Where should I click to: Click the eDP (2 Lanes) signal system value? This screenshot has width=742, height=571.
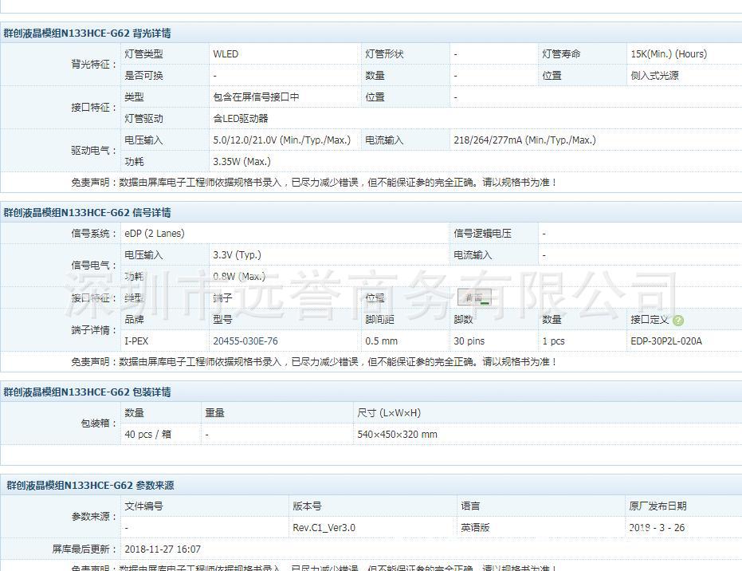tap(155, 234)
